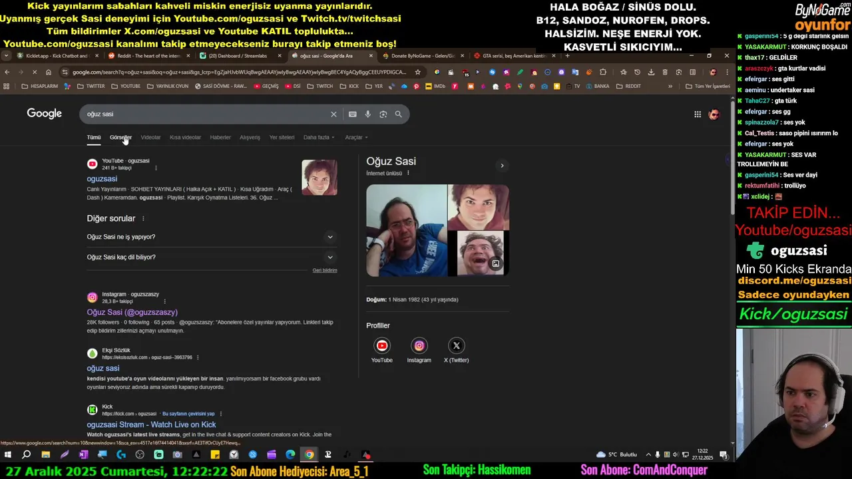Screen dimensions: 852x479
Task: Switch to the Alışveriş tab
Action: 250,138
